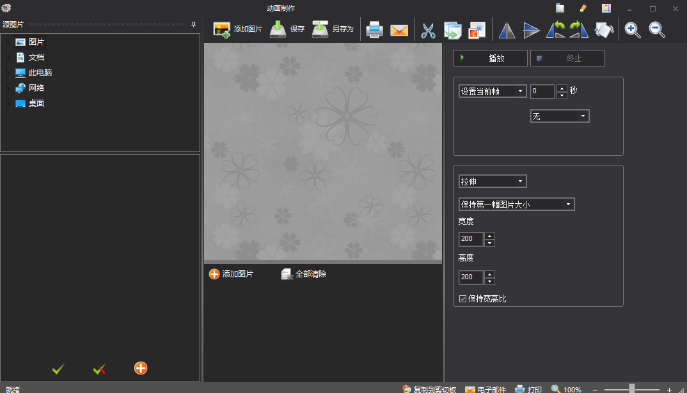Screen dimensions: 687x393
Task: Click the envelope email icon in toolbar
Action: coord(399,30)
